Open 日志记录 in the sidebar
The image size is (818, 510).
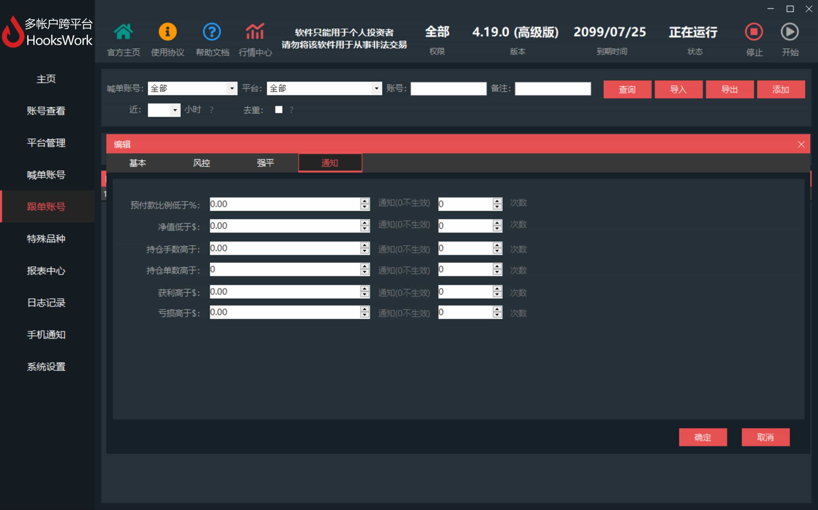pyautogui.click(x=46, y=303)
